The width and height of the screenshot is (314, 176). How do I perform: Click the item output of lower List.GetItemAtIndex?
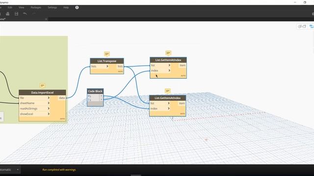182,103
